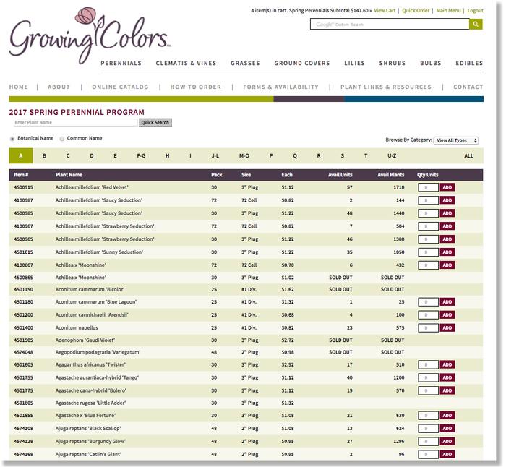Add Achillea 'Sunny Seduction' to cart
Image resolution: width=506 pixels, height=467 pixels.
pos(447,252)
